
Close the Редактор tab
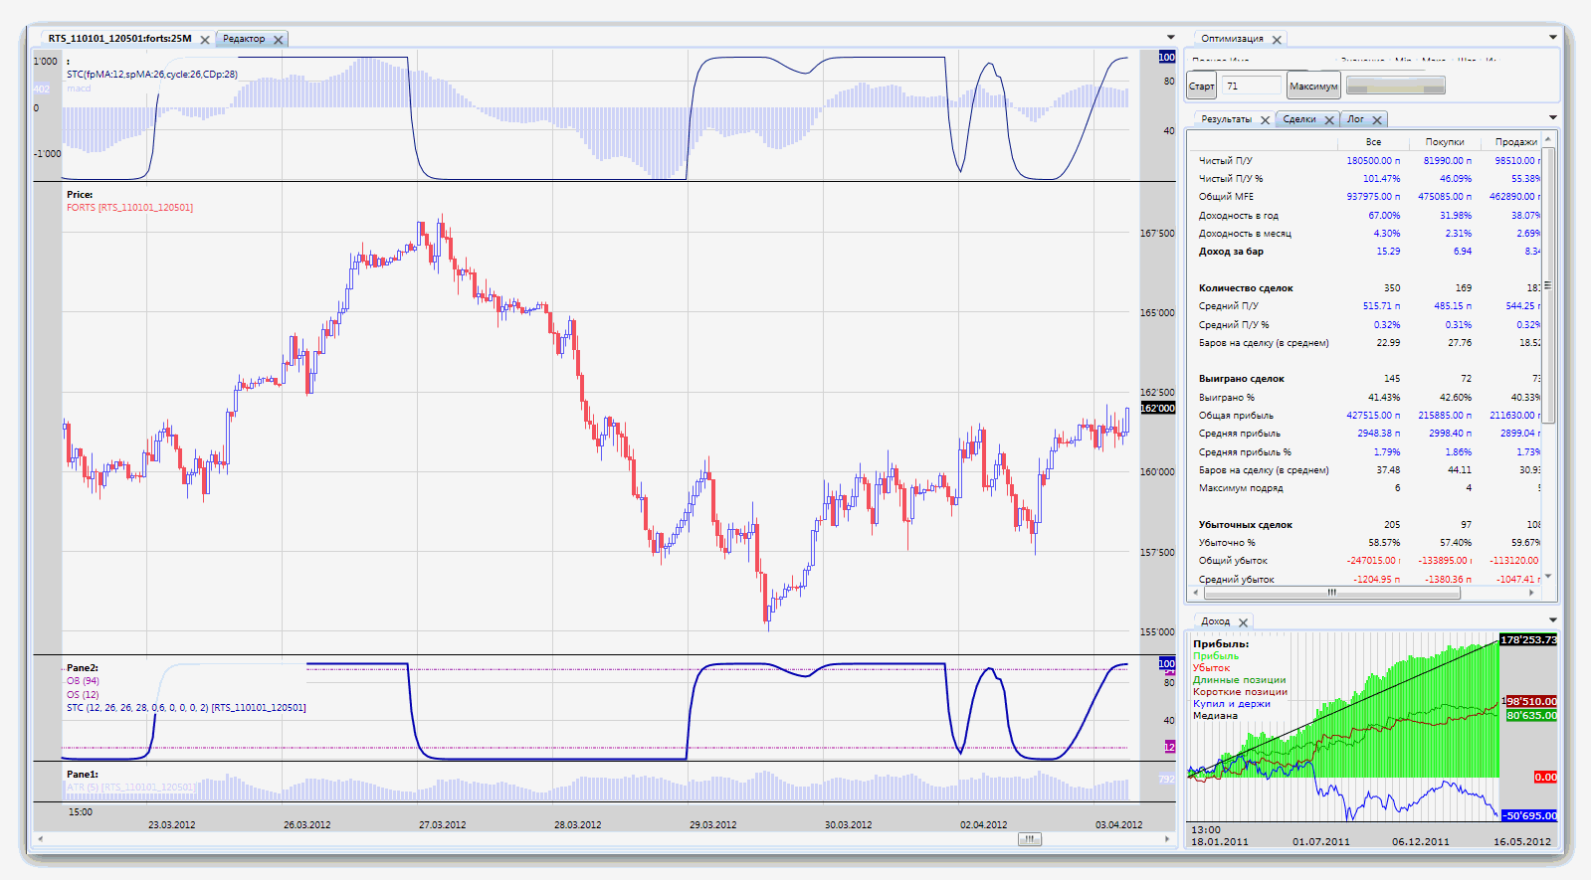279,40
